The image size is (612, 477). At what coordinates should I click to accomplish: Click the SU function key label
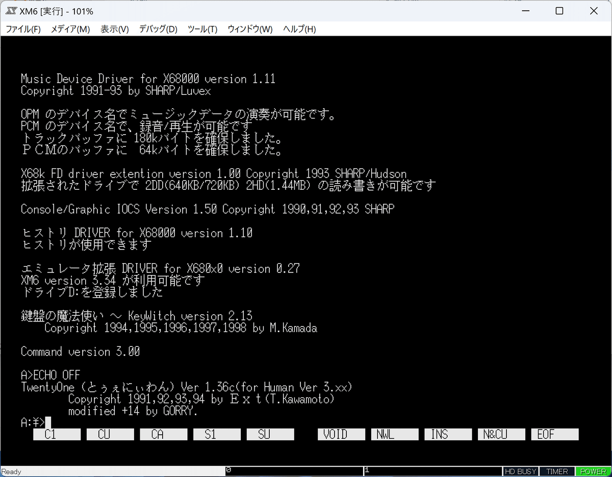[x=270, y=434]
